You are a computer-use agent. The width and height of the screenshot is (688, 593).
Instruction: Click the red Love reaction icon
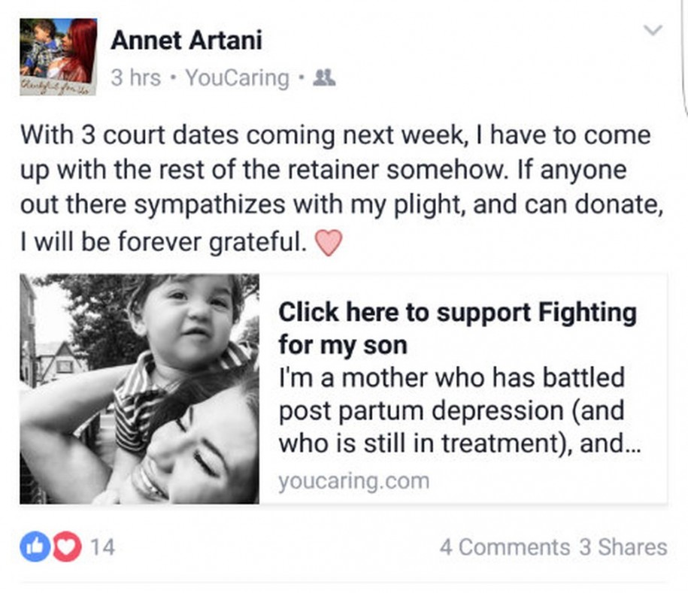pos(68,546)
